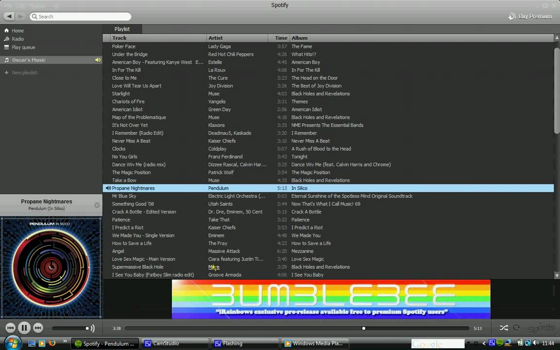The width and height of the screenshot is (560, 350).
Task: Click the volume speaker icon
Action: (x=92, y=328)
